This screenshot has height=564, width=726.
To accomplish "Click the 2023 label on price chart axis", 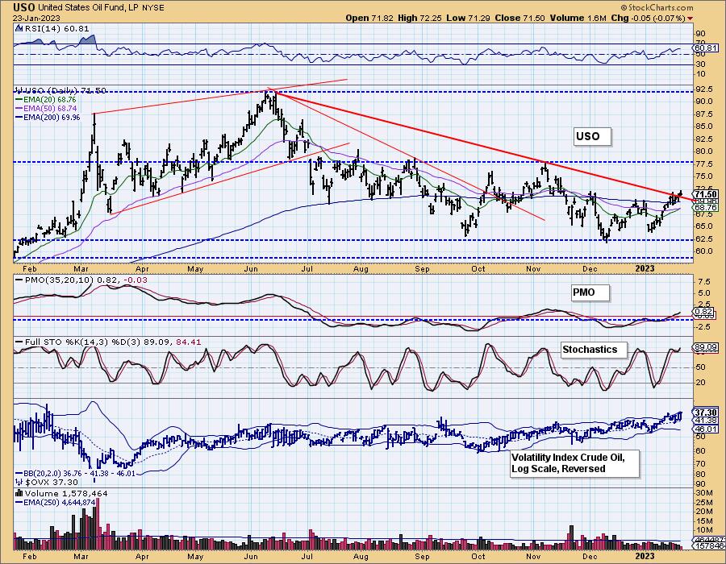I will [x=645, y=268].
